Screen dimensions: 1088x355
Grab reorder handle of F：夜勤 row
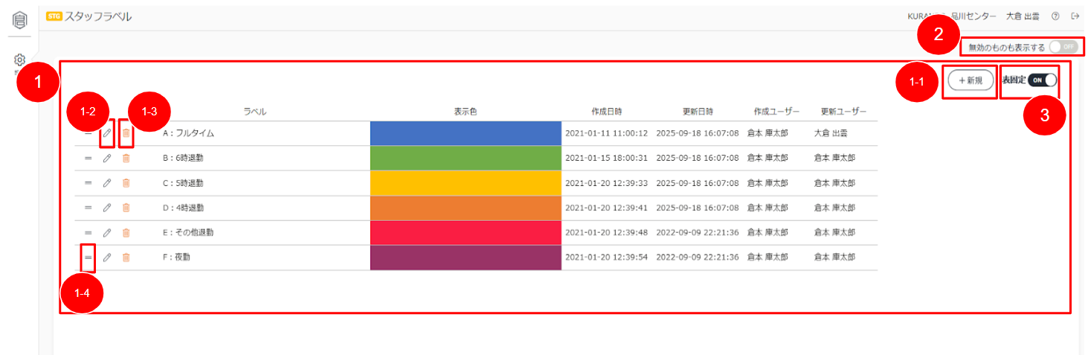coord(88,258)
